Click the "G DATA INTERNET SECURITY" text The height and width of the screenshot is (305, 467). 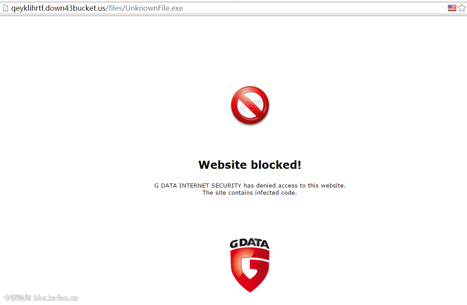198,185
